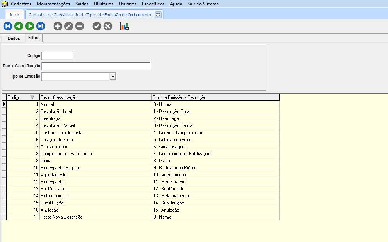Open the Movimentações menu
Image resolution: width=388 pixels, height=242 pixels.
53,4
